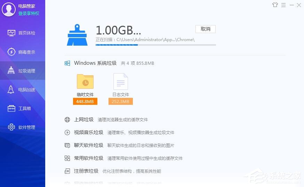Viewport: 304px width, 187px height.
Task: Open 病毒查杀 virus scan section
Action: pos(23,52)
